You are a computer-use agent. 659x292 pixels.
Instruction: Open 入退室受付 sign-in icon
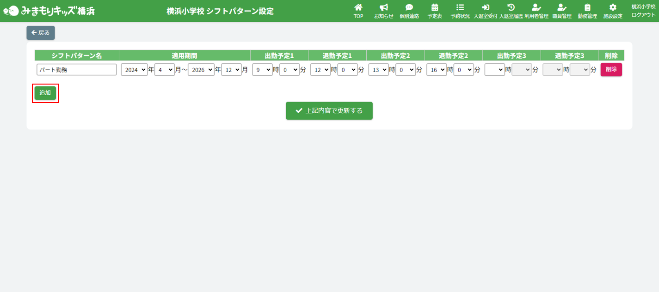point(485,8)
